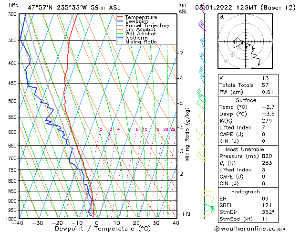The width and height of the screenshot is (300, 232).
Task: Click the LCL marker label
Action: [x=187, y=214]
